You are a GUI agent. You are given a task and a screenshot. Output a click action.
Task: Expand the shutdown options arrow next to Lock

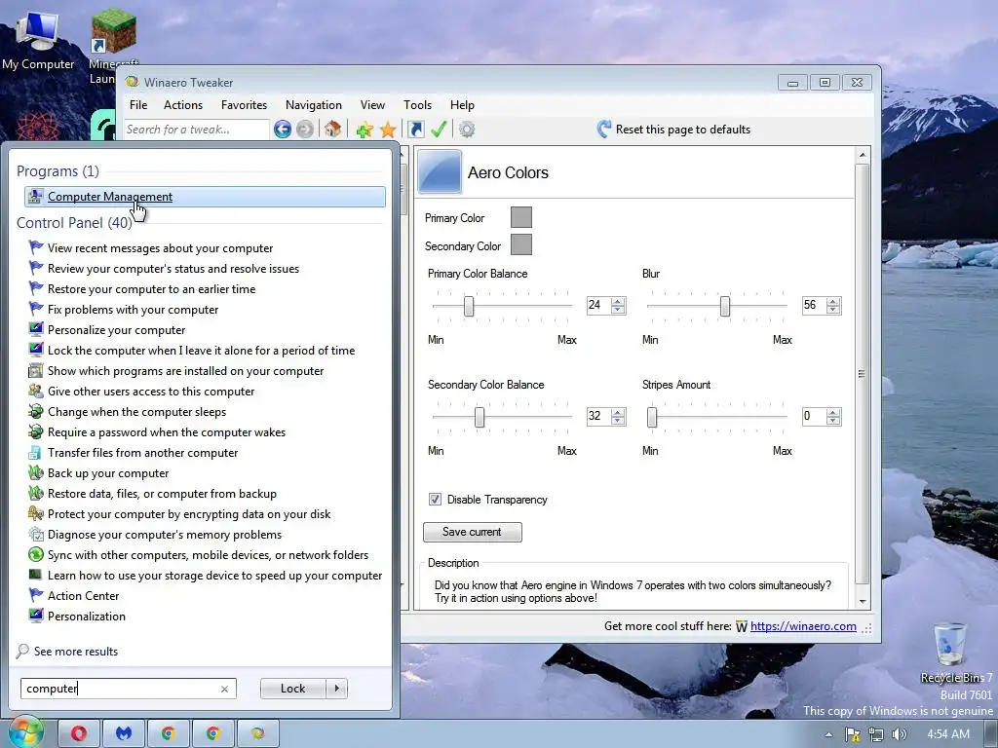pyautogui.click(x=336, y=689)
